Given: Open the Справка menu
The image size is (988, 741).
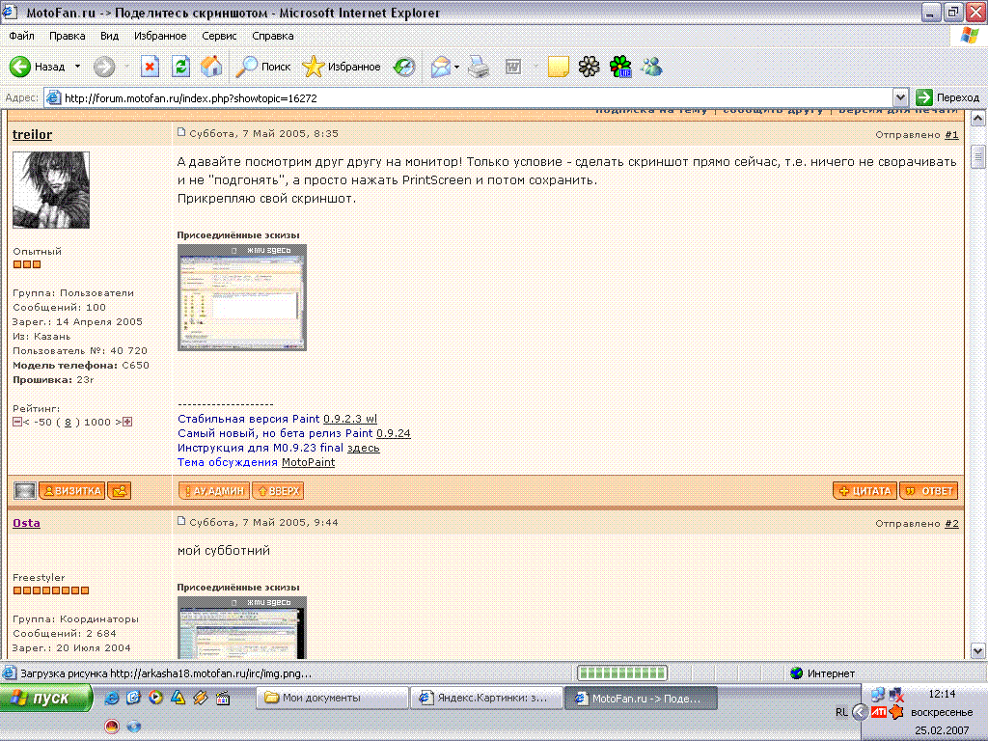Looking at the screenshot, I should pyautogui.click(x=272, y=36).
